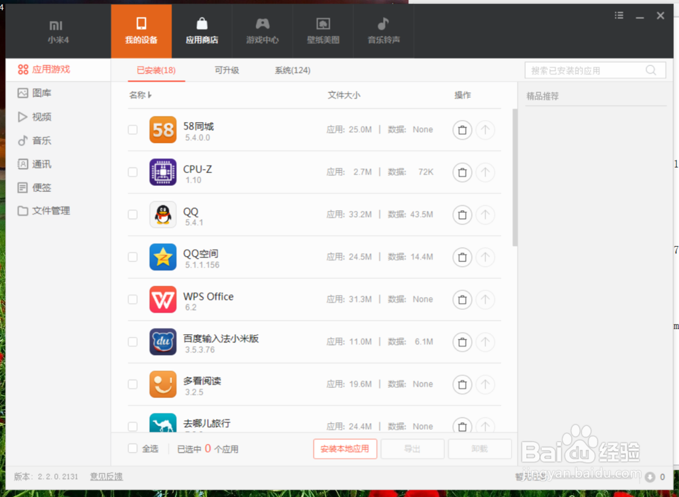Click the 多看阅读 app icon
The image size is (679, 497).
click(163, 384)
